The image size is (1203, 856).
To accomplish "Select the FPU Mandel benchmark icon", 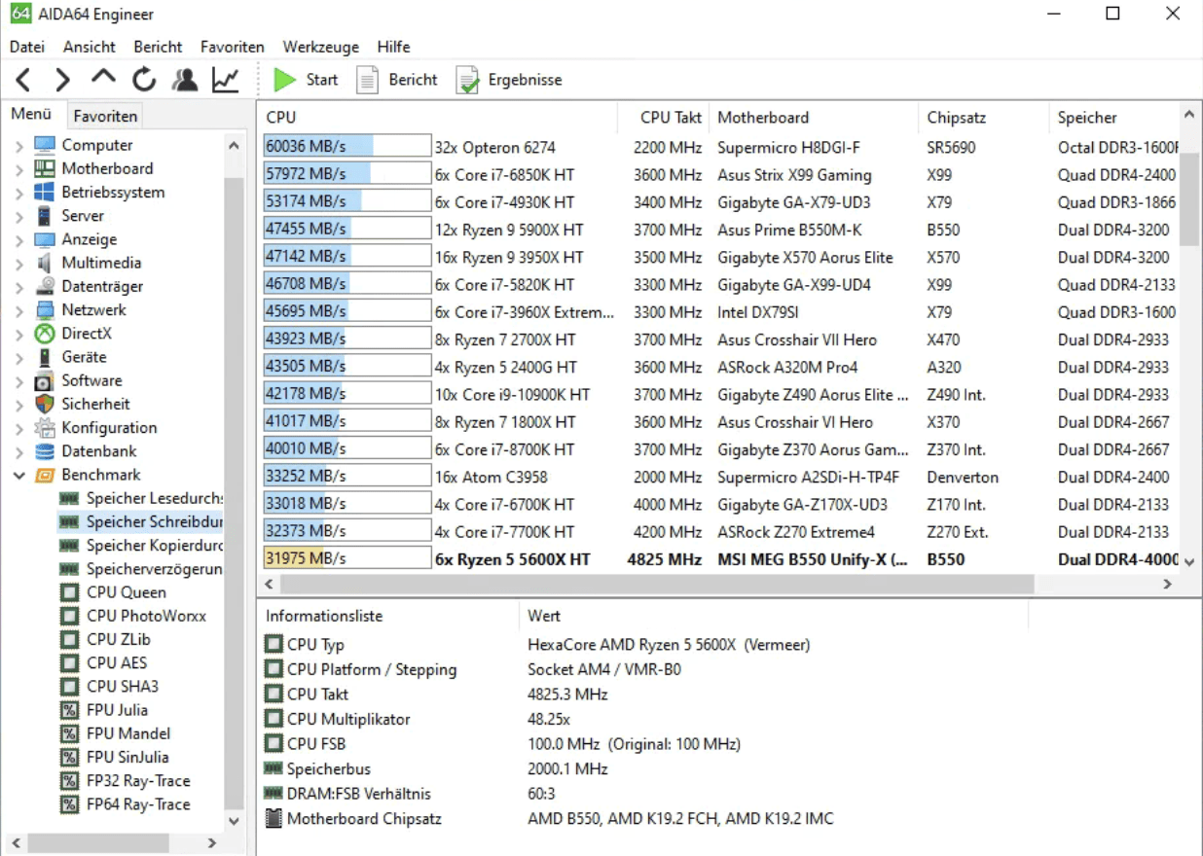I will pyautogui.click(x=69, y=733).
